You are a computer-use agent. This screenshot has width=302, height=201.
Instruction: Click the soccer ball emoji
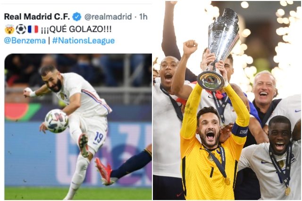21,29
